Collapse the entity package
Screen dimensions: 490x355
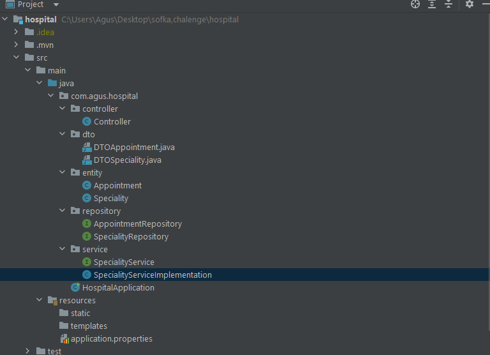pyautogui.click(x=62, y=172)
